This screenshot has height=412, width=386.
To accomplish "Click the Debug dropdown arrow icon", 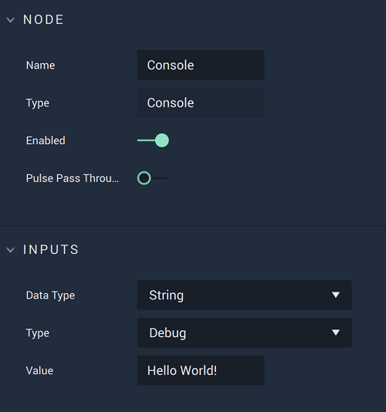I will pos(336,333).
